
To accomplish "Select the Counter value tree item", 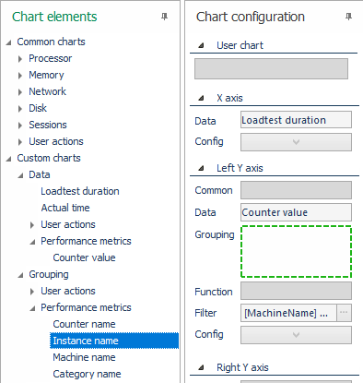I will coord(84,257).
